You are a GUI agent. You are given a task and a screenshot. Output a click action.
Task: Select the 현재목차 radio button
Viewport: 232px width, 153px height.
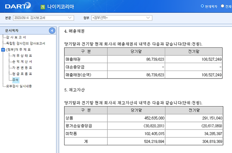click(x=202, y=6)
